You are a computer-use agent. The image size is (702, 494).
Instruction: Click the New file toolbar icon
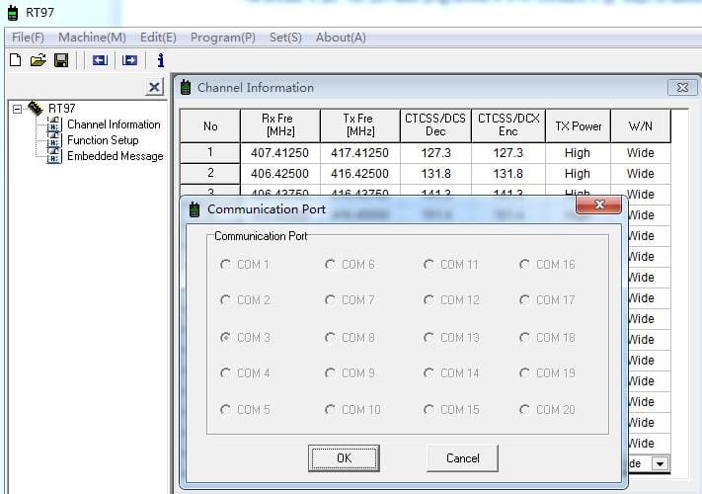point(15,60)
